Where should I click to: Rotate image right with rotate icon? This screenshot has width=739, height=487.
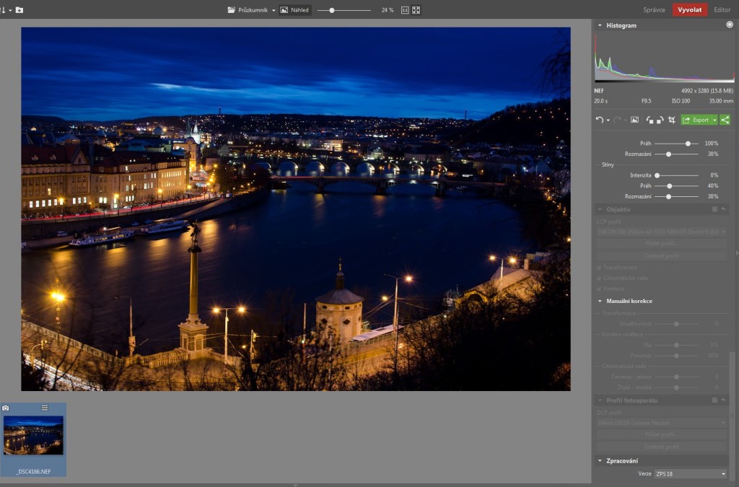[x=660, y=120]
